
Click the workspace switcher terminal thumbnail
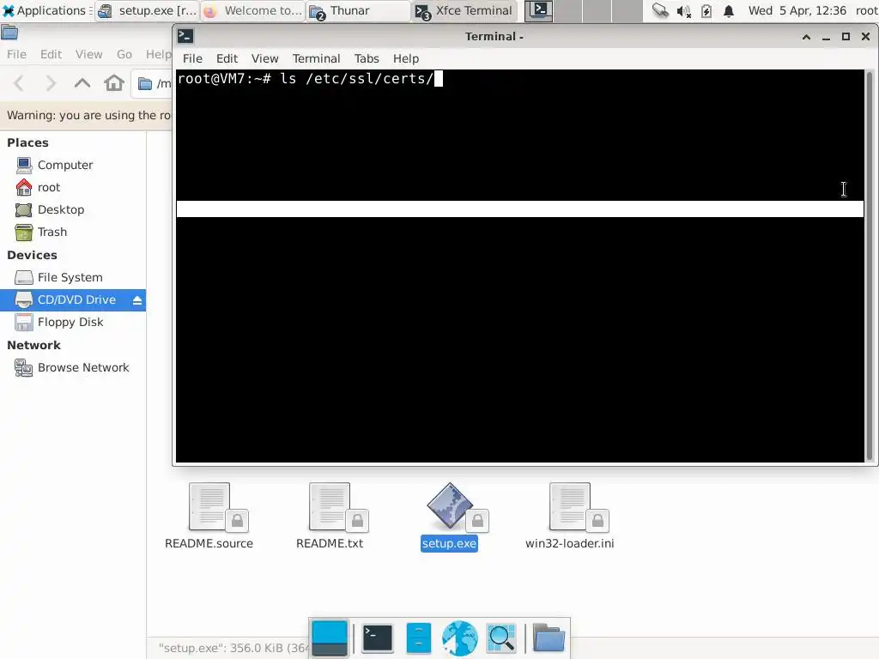(x=539, y=10)
